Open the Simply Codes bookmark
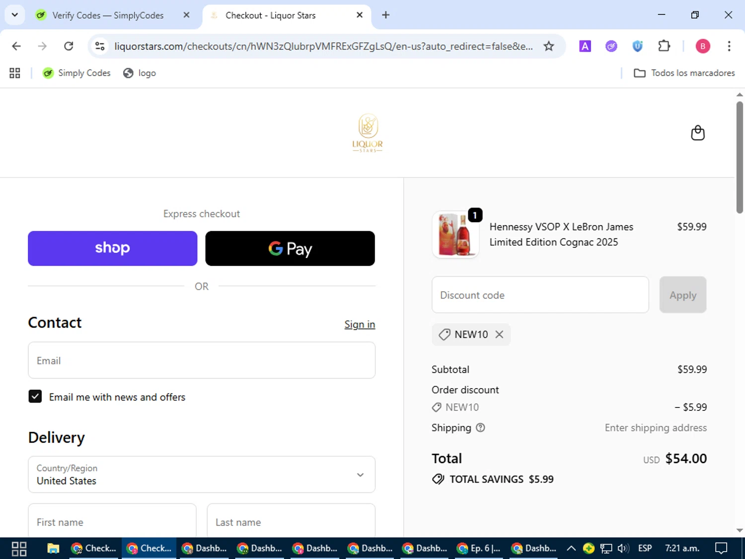The height and width of the screenshot is (559, 745). point(76,73)
